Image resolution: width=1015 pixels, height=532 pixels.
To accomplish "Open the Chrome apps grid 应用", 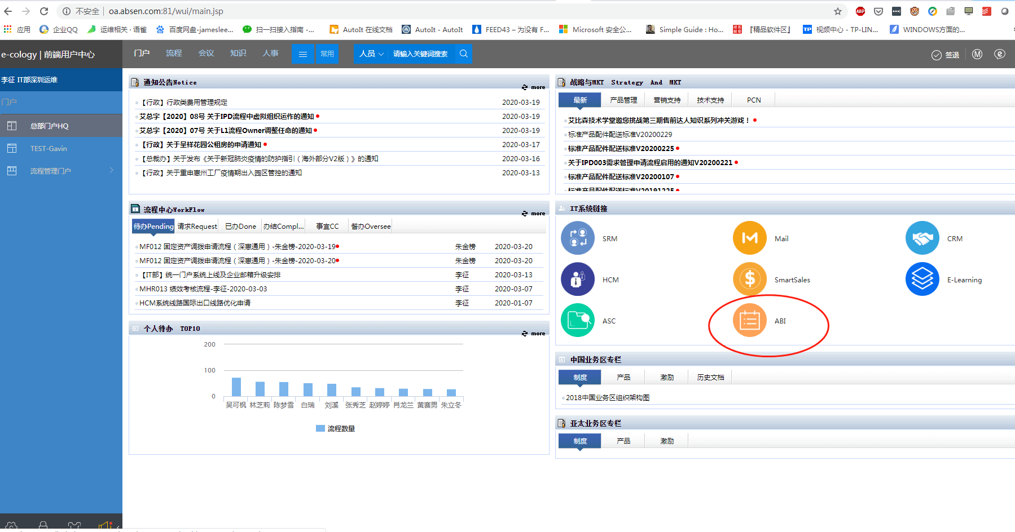I will click(16, 29).
